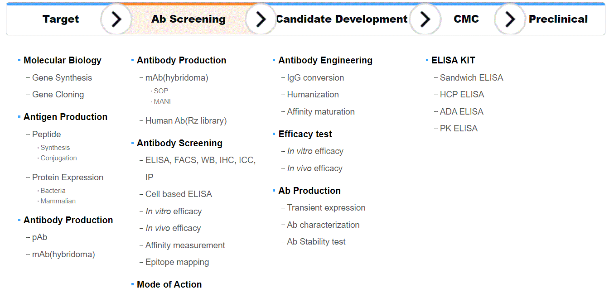Select Peptide Synthesis sub-item
The image size is (609, 293).
[55, 148]
